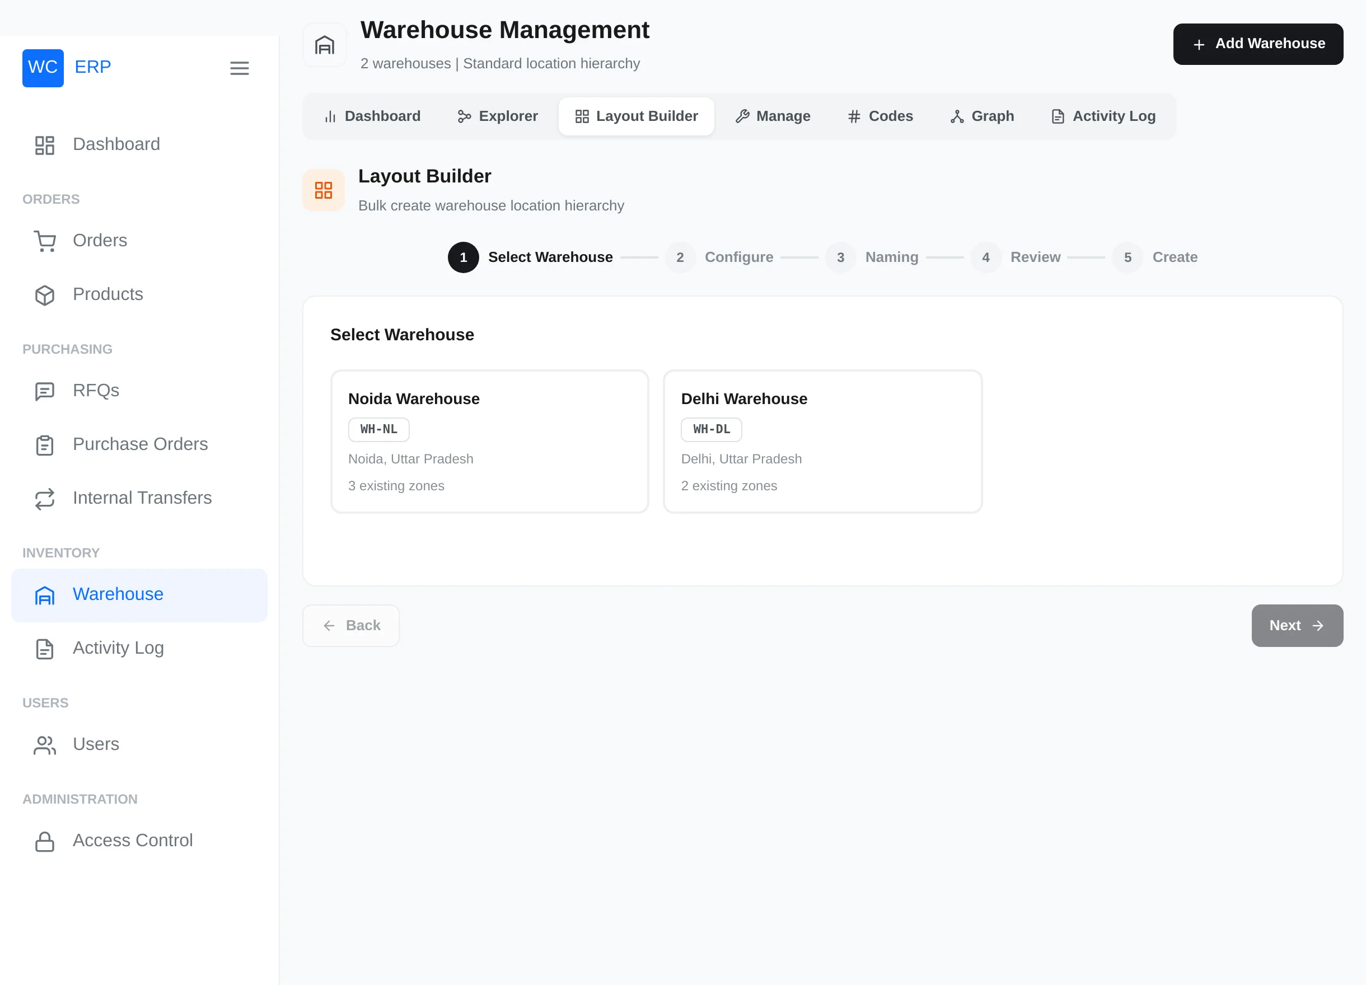Click the hash icon on Codes tab

854,116
